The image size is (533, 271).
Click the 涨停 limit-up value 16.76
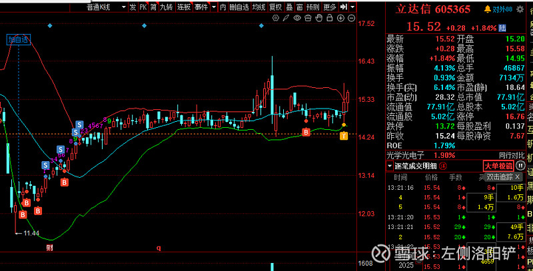515,117
